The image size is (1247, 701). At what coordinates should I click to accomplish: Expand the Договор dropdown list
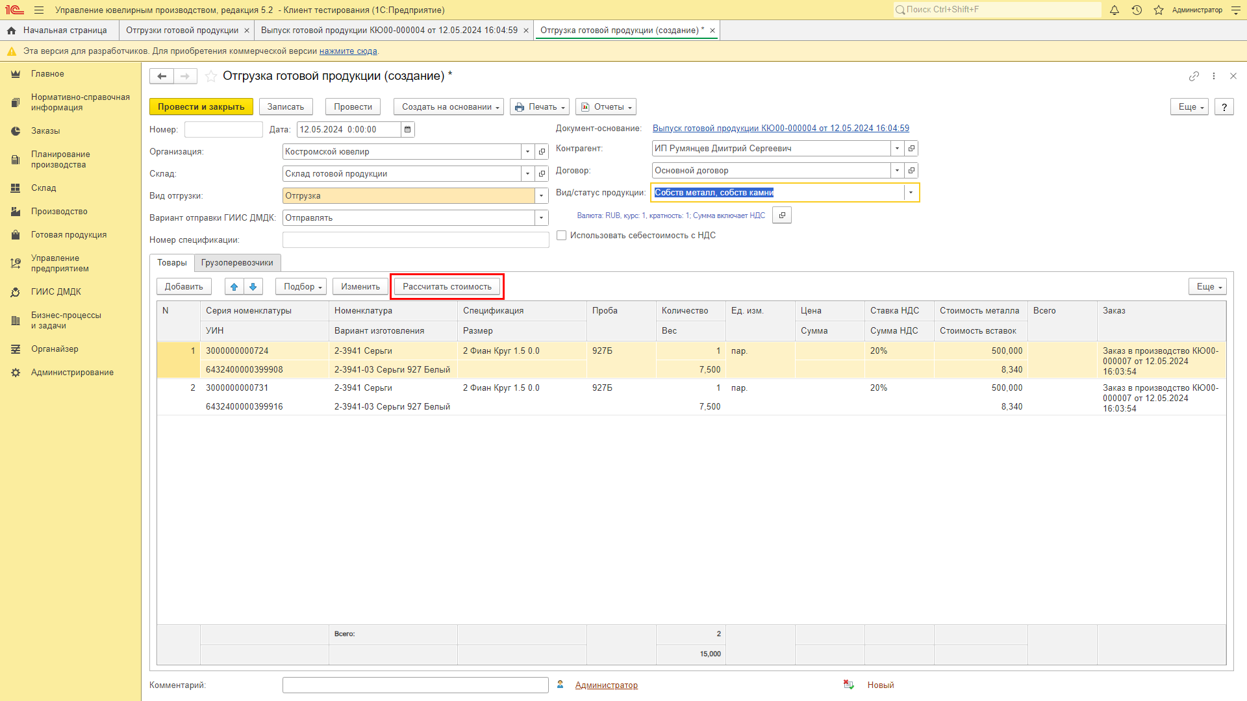897,170
